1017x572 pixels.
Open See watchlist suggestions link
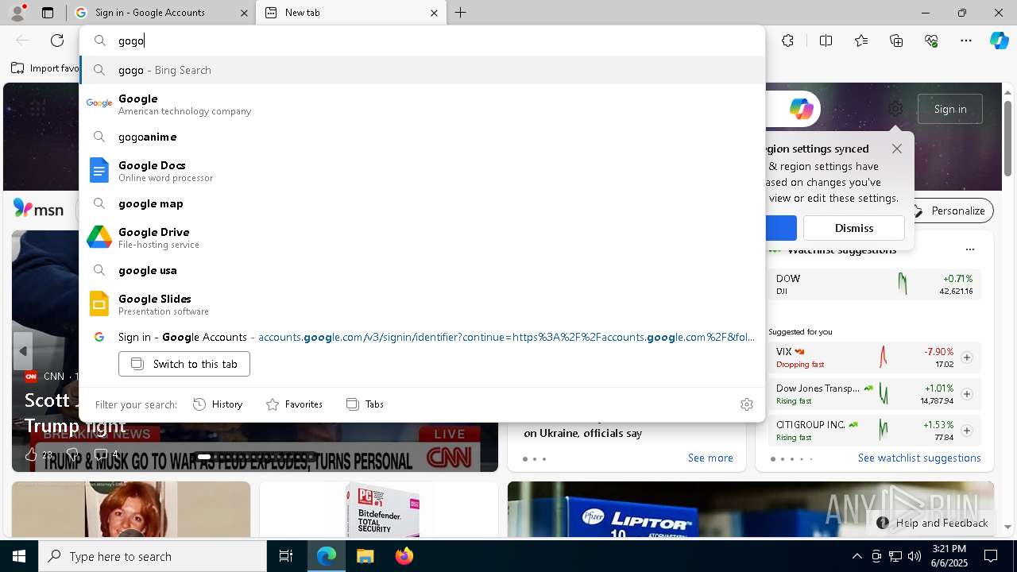919,458
